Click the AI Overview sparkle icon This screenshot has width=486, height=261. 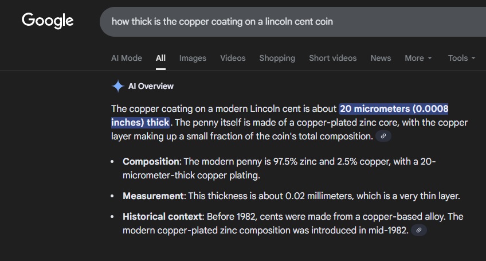[x=117, y=86]
